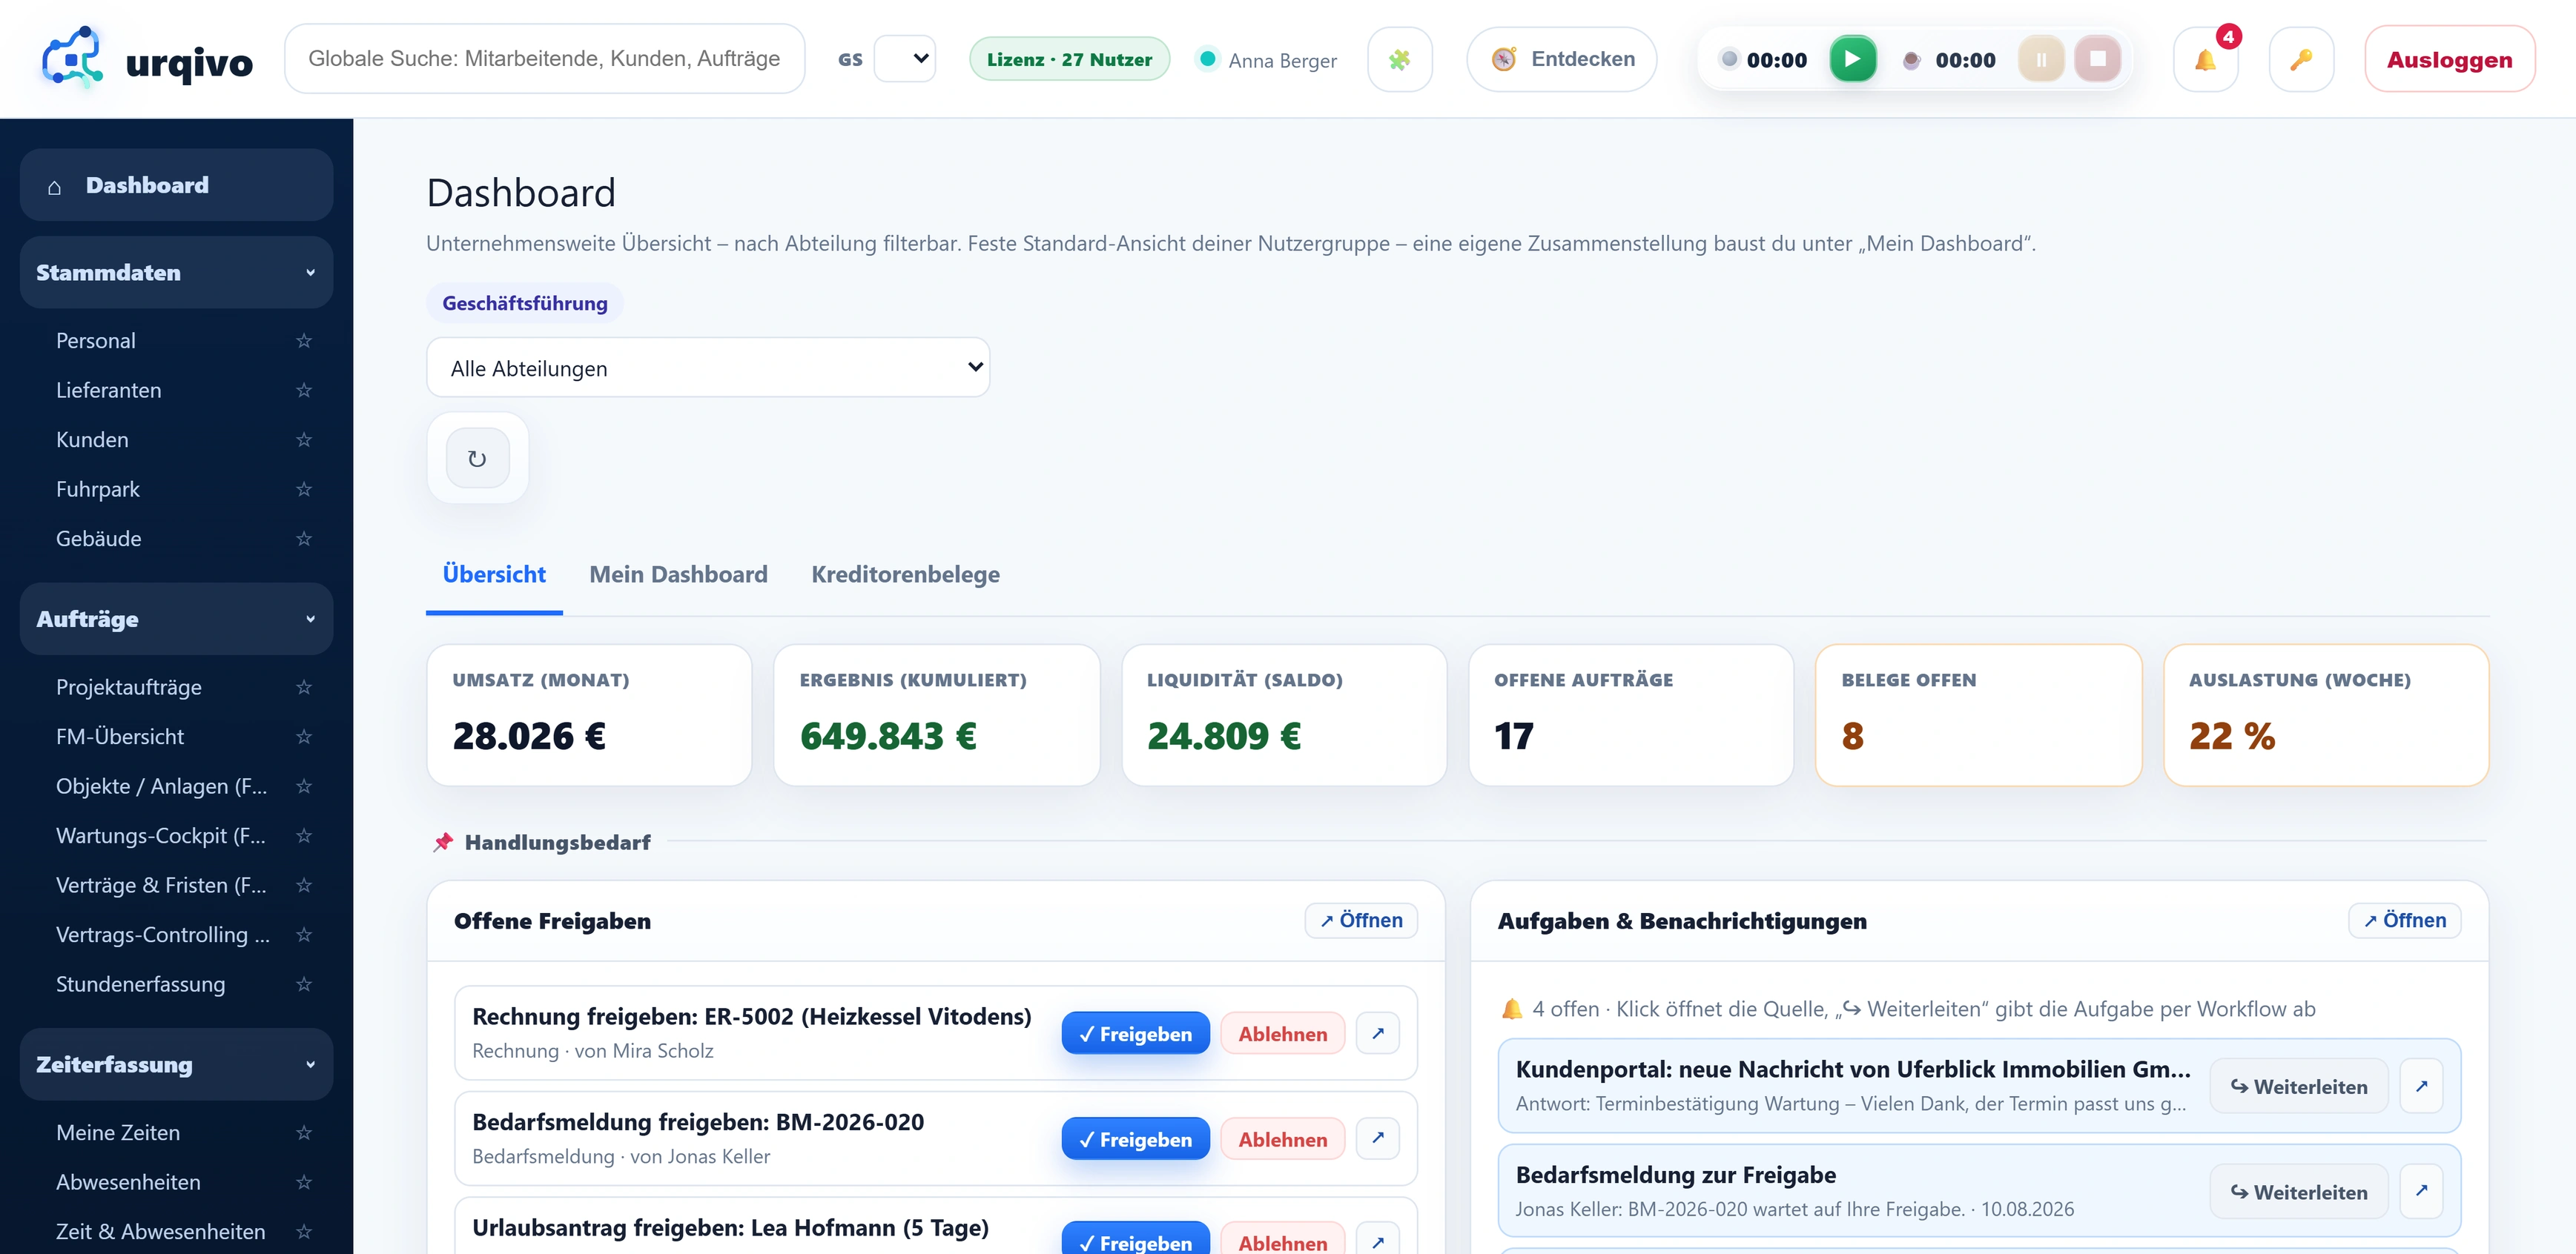Forward Bedarfsmeldung zur Freigabe via Weiterleiten
The height and width of the screenshot is (1254, 2576).
(2298, 1191)
